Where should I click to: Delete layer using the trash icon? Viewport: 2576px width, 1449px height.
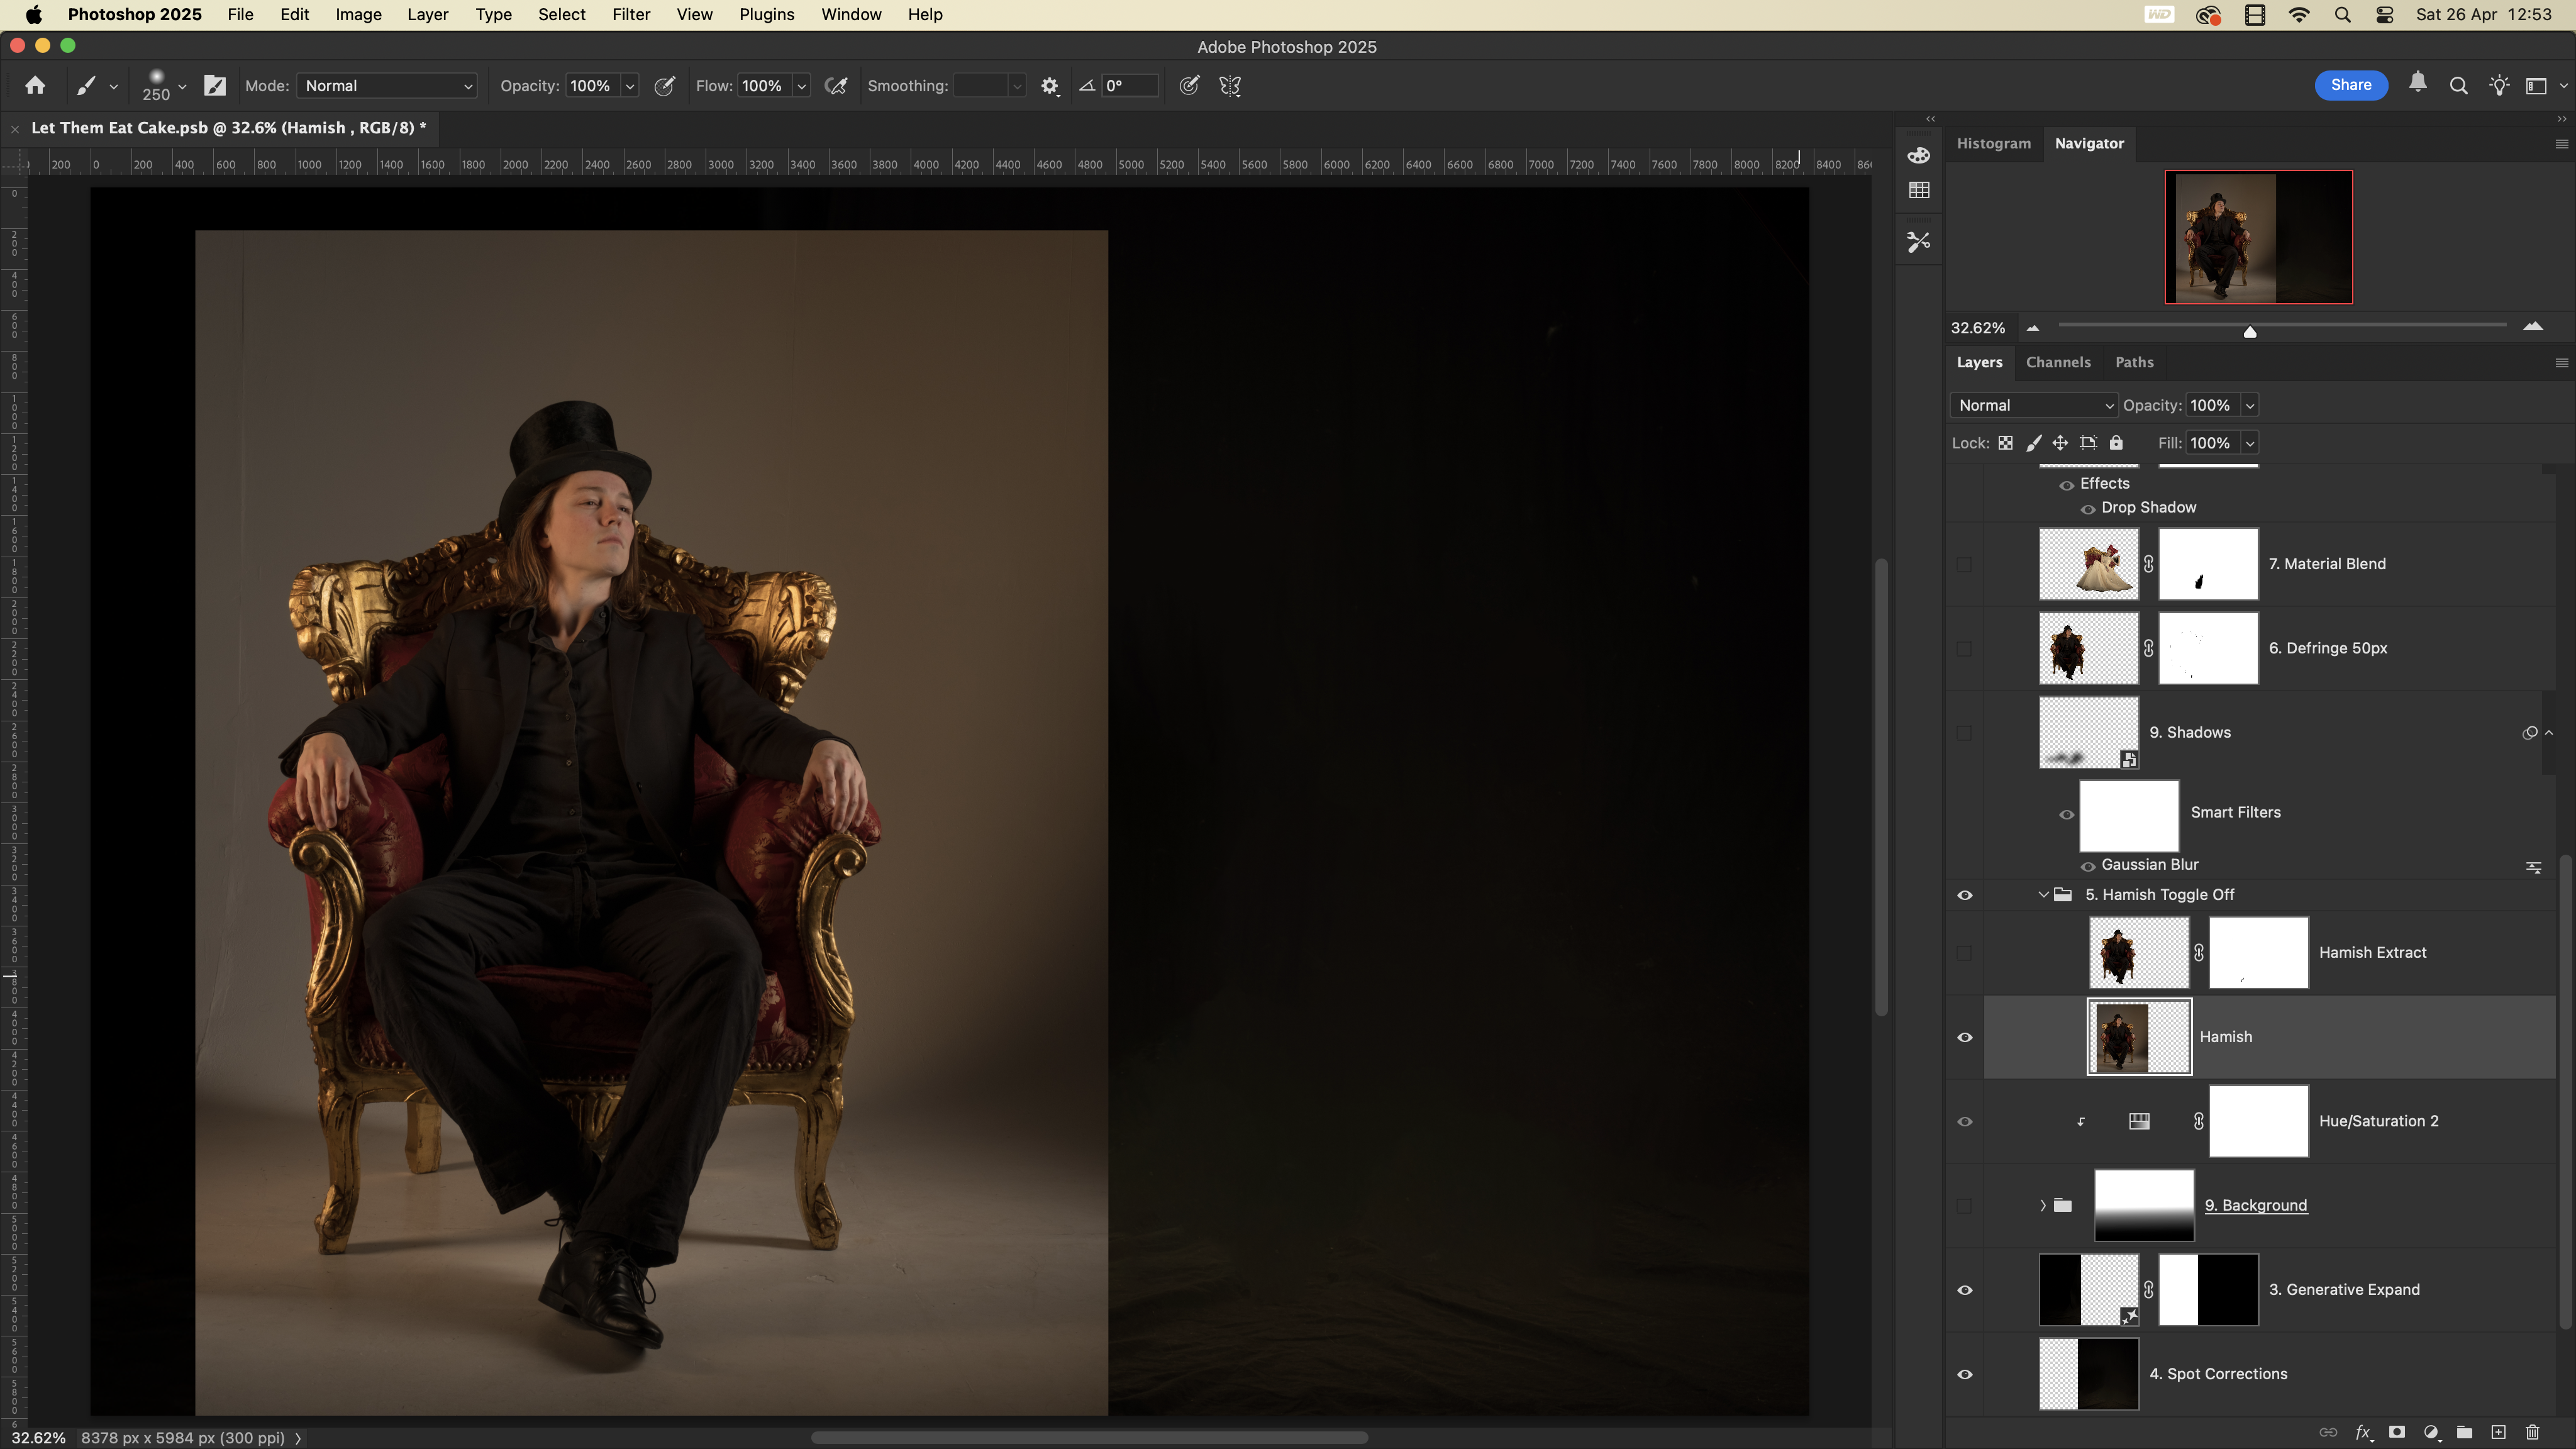(x=2532, y=1432)
